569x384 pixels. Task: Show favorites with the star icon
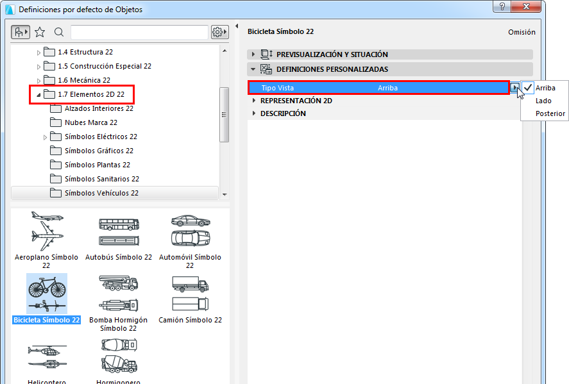[40, 32]
